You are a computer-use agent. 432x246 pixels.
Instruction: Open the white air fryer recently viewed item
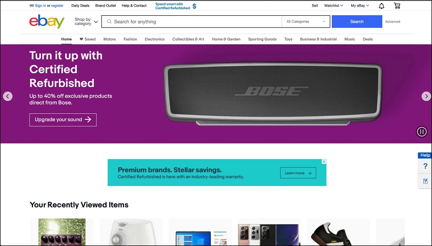coord(131,232)
